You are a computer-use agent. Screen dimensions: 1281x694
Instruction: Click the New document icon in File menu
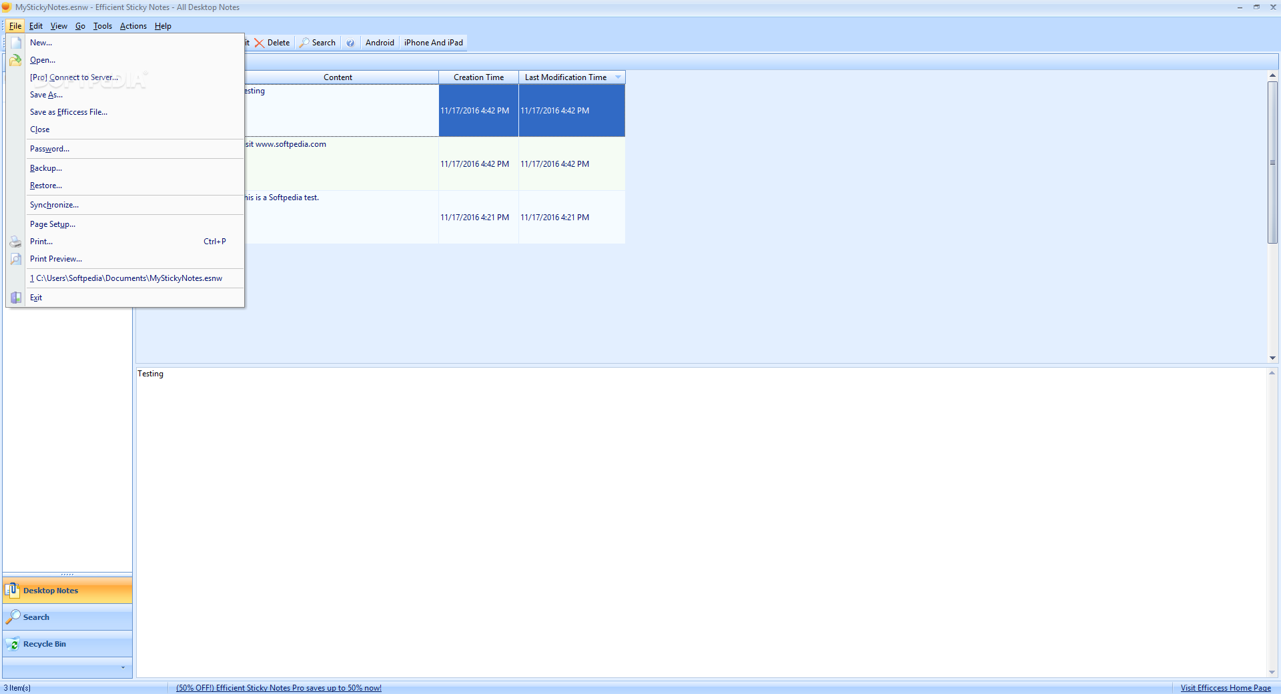[x=16, y=43]
